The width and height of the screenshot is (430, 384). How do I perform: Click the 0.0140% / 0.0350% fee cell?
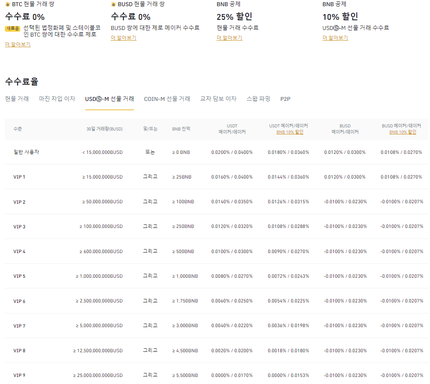click(232, 202)
